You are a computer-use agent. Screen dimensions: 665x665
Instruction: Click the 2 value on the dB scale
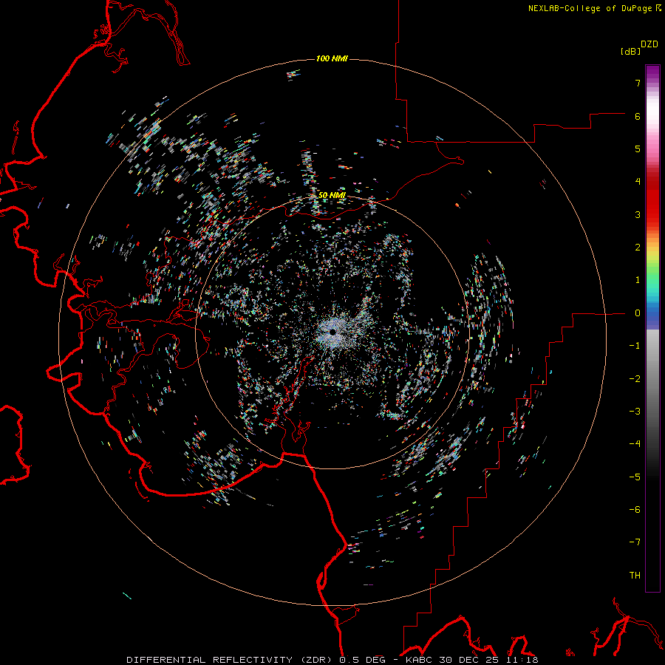[638, 248]
